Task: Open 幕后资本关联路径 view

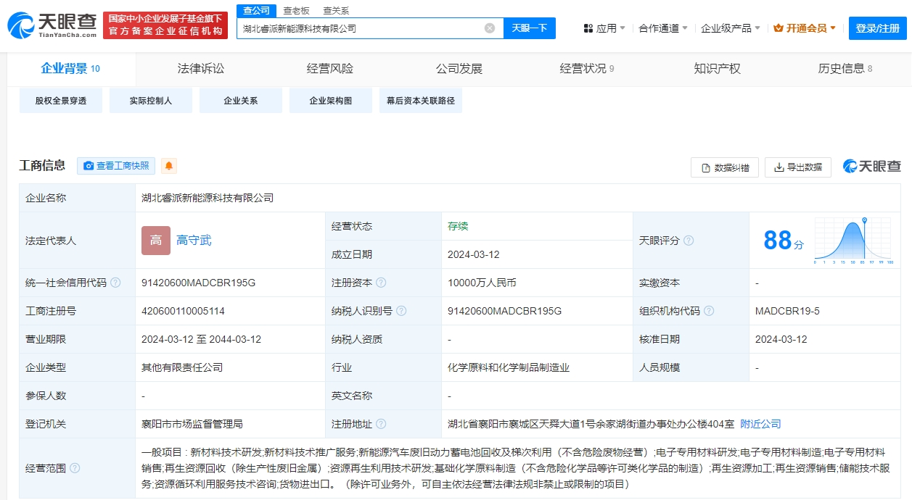Action: (421, 101)
